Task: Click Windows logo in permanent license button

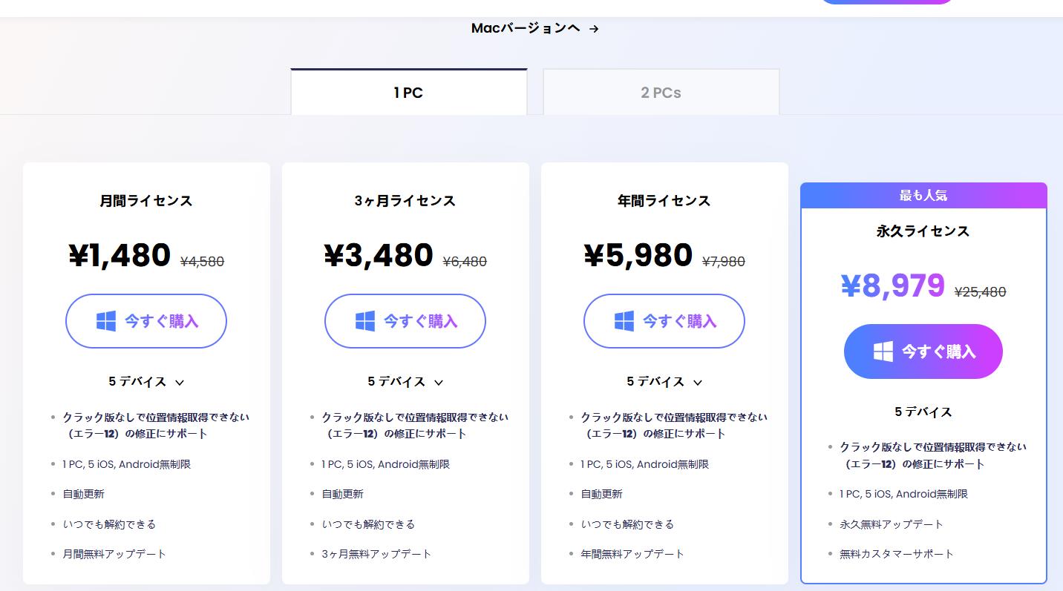Action: (x=883, y=351)
